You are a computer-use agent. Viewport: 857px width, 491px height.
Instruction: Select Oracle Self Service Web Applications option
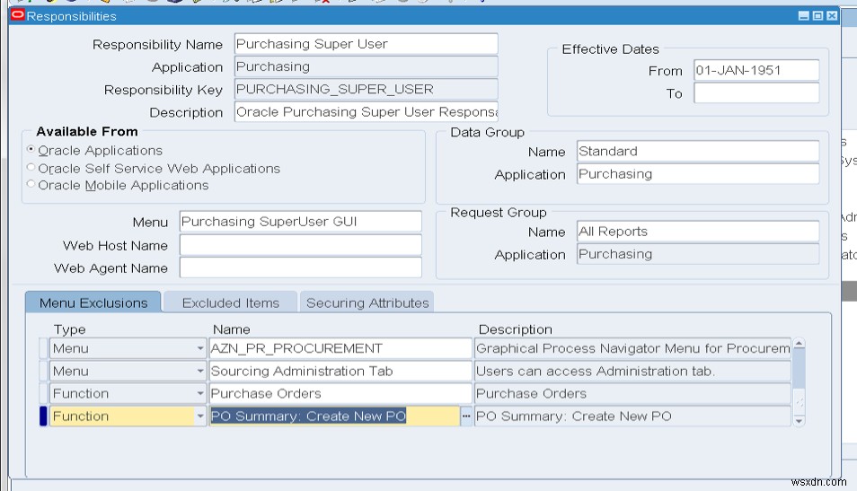click(31, 167)
